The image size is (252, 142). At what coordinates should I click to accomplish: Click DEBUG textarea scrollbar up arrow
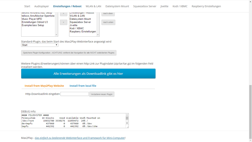[x=127, y=115]
